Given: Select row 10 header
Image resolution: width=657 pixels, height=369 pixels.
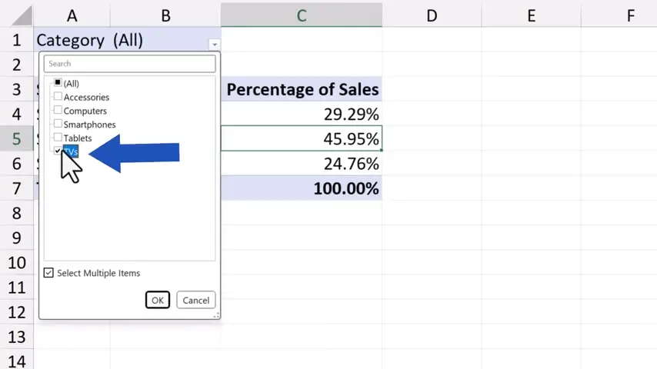Looking at the screenshot, I should [16, 263].
